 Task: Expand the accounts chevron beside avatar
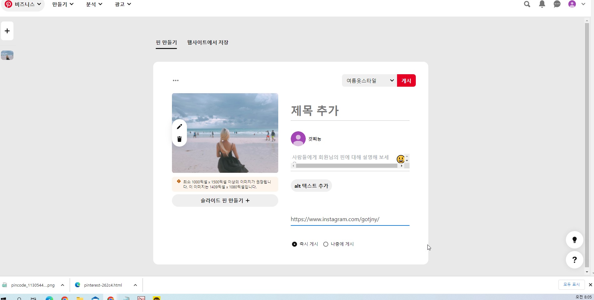click(x=583, y=4)
